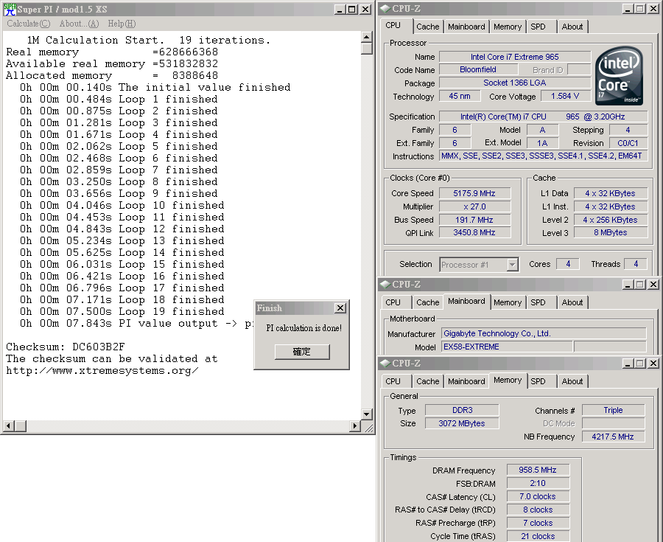Screen dimensions: 663x542
Task: Click the DRAM Frequency value 958.5 MHz
Action: 538,470
